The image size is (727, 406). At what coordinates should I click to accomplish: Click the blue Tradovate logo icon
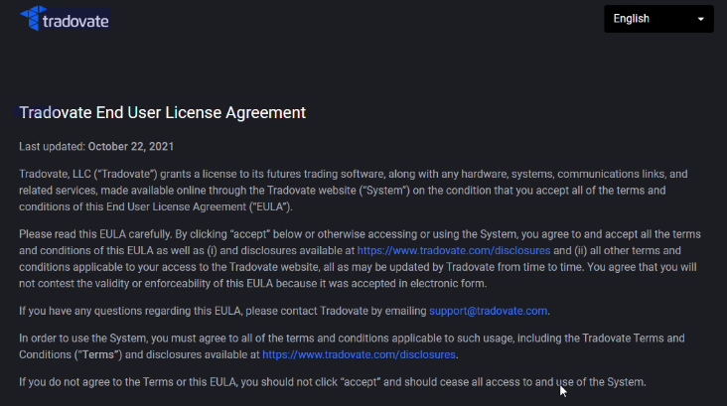[31, 18]
